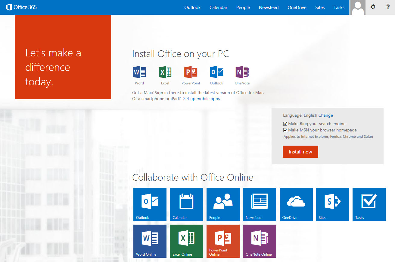Open the Tasks tile
Viewport: 395px width, 262px height.
coord(369,204)
